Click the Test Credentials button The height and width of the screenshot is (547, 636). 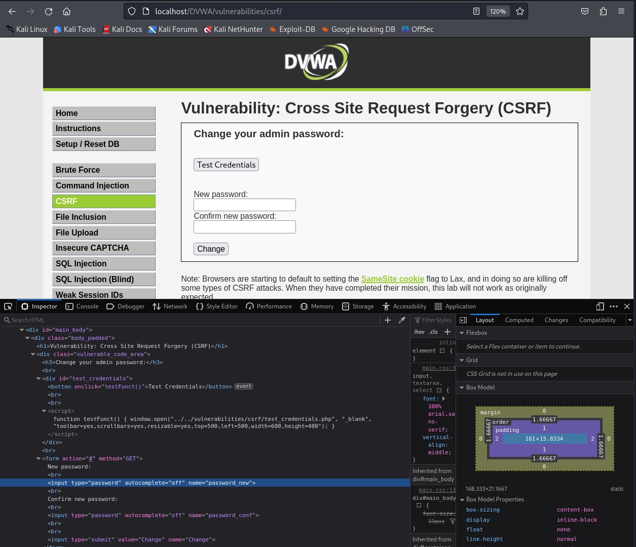(x=226, y=165)
